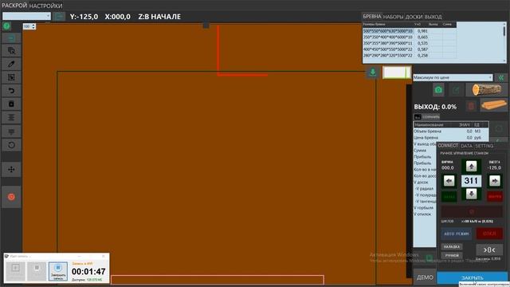Switch to the SETTING tab

(x=484, y=146)
